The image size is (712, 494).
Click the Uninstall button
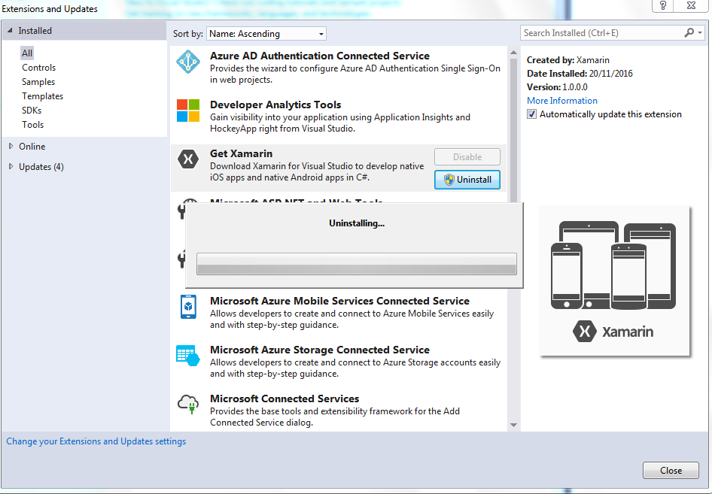[467, 180]
